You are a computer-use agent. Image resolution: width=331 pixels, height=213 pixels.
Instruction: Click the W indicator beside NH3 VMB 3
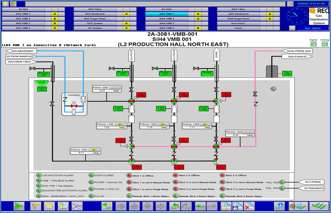tap(55, 23)
